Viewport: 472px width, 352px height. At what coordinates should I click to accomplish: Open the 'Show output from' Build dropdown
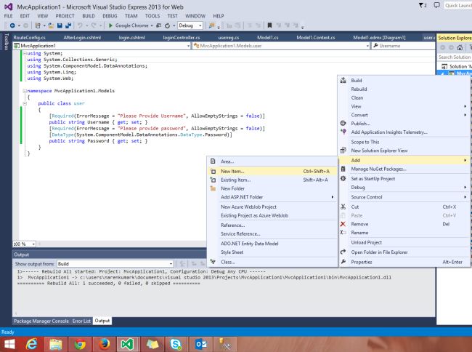click(116, 263)
